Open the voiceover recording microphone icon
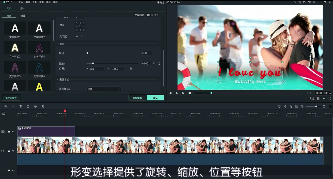 click(285, 106)
